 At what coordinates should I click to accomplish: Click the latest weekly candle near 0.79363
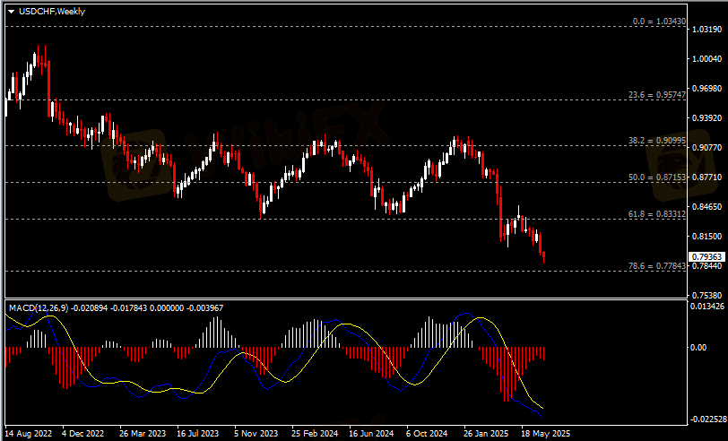click(x=543, y=256)
